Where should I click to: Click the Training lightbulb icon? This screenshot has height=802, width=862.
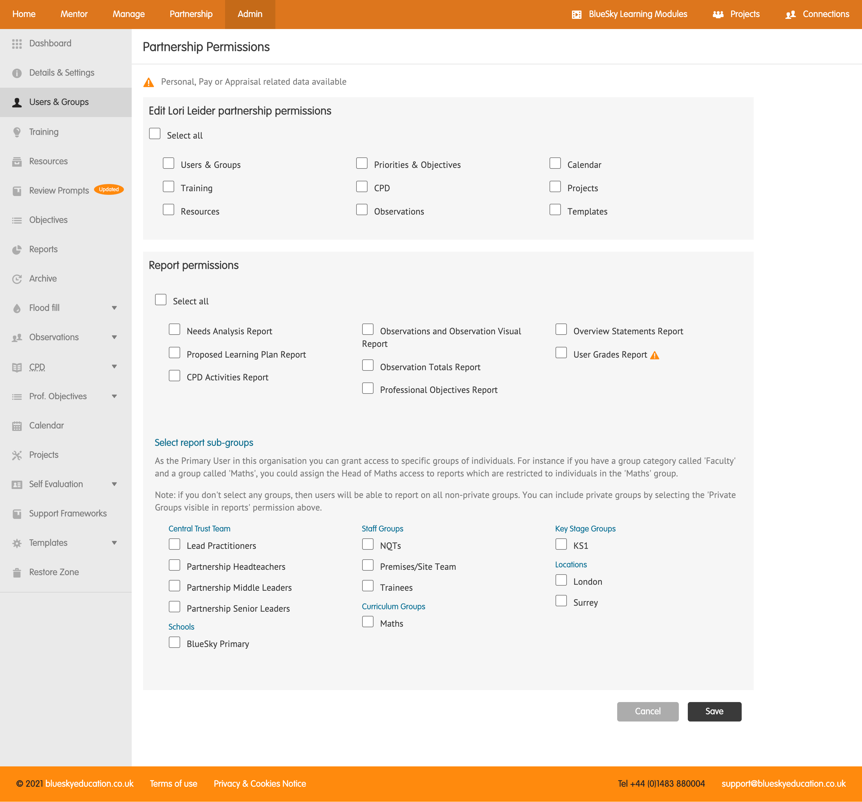(17, 132)
